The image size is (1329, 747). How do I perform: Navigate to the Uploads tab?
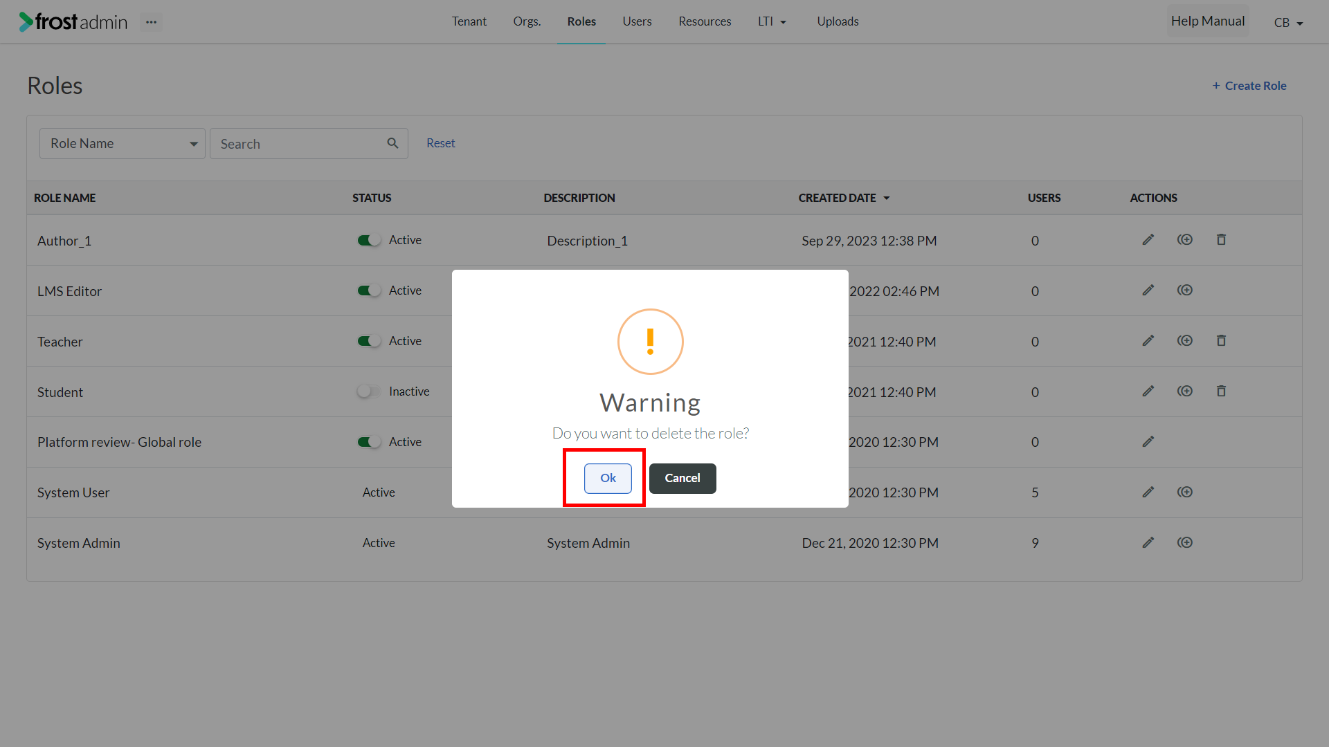coord(838,21)
